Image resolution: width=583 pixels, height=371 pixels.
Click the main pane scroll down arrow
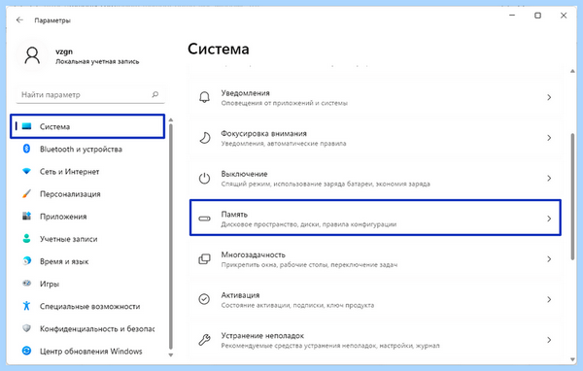click(x=572, y=359)
